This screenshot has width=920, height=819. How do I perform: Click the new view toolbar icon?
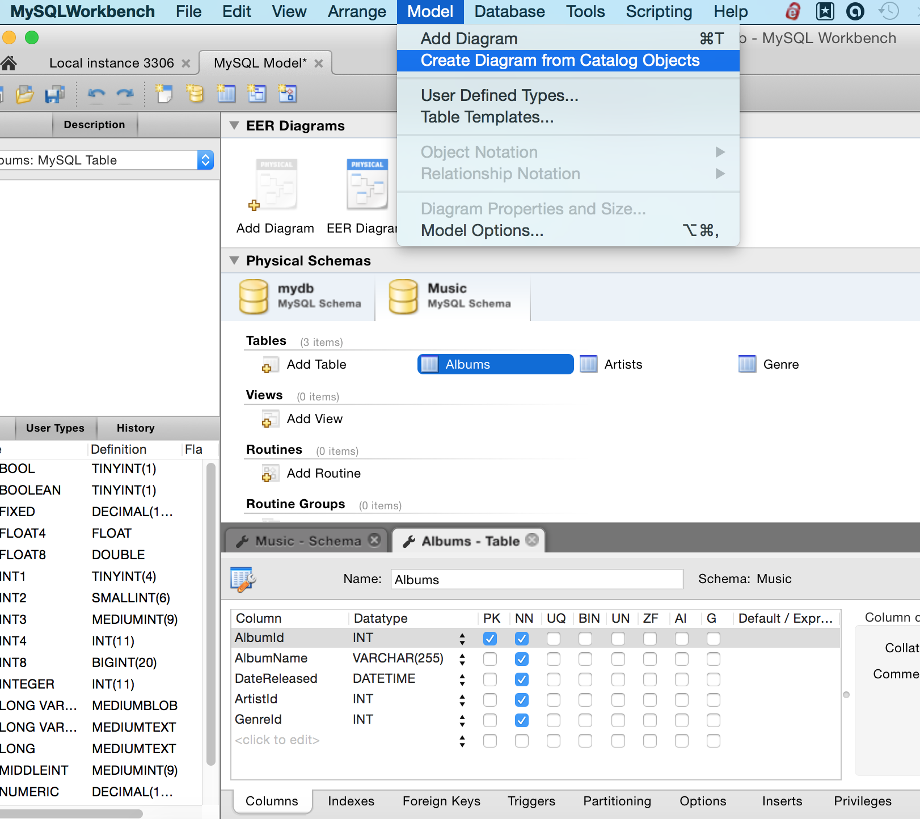pyautogui.click(x=256, y=94)
